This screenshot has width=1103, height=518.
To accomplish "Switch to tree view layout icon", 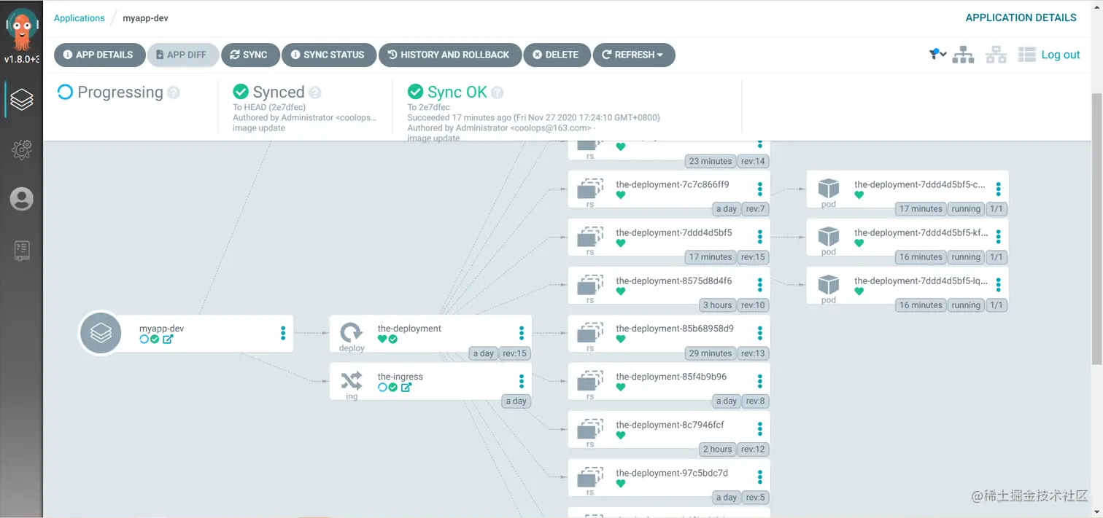I will 963,55.
